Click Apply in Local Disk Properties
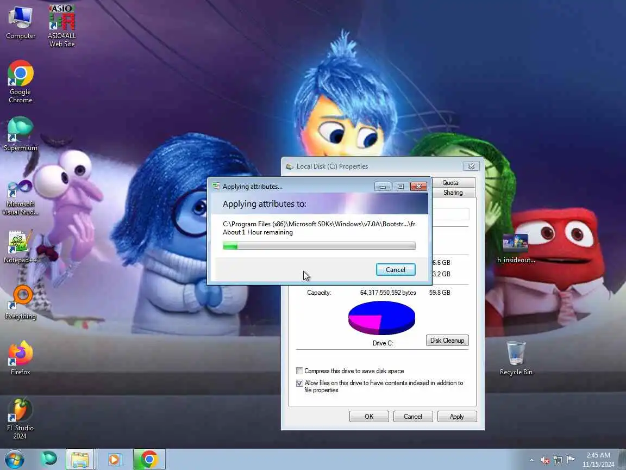This screenshot has height=470, width=626. point(456,417)
